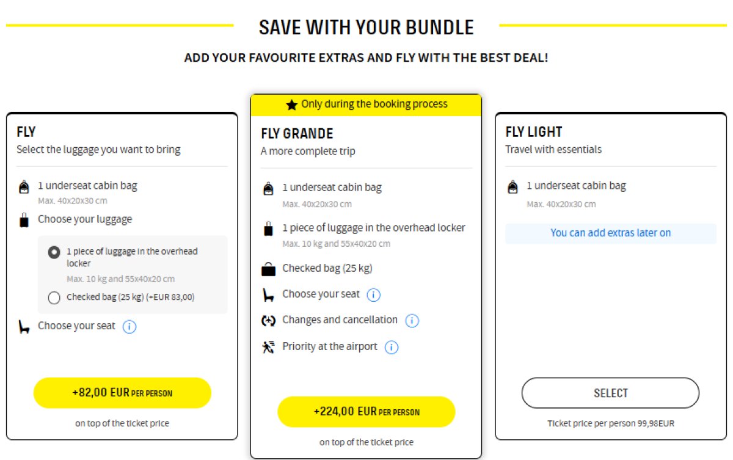Click the cabin bag icon in FLY LIGHT
This screenshot has height=460, width=733.
[513, 186]
